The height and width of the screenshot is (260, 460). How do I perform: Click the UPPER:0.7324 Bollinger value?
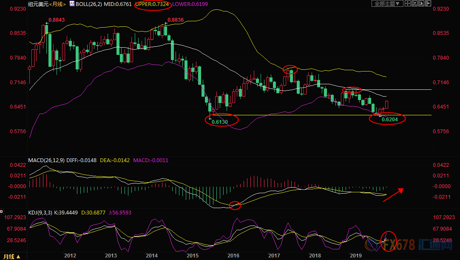pyautogui.click(x=152, y=4)
